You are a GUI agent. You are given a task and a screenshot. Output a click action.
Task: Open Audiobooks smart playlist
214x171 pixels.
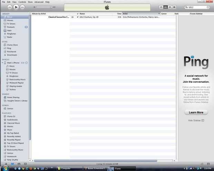pyautogui.click(x=12, y=120)
